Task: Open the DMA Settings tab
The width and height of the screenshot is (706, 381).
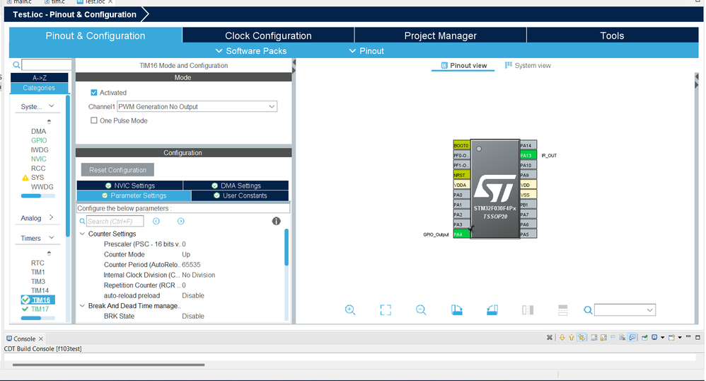Action: click(x=236, y=186)
